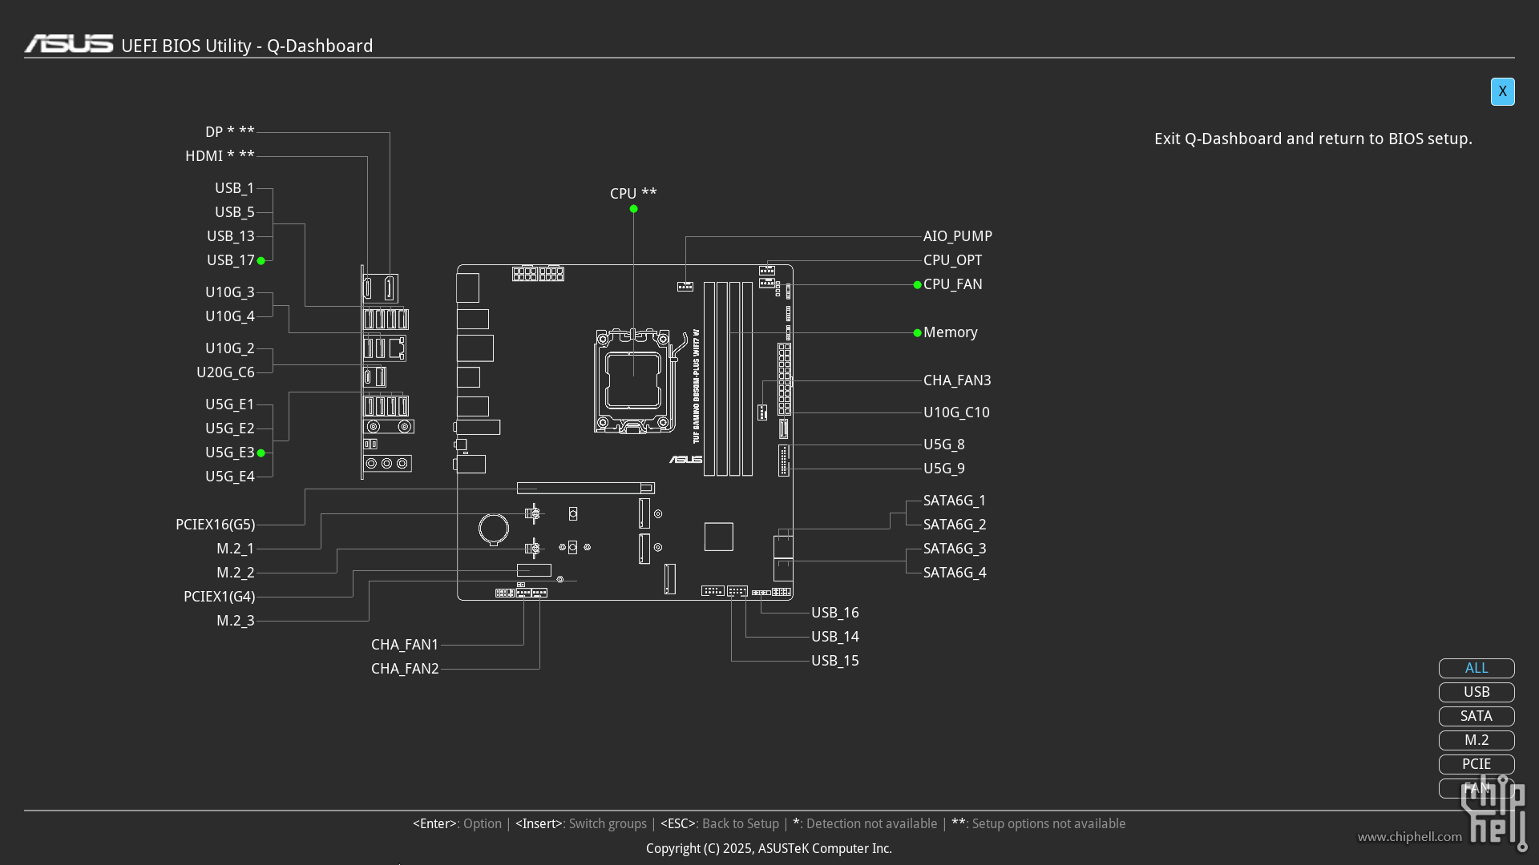Select the USB filter tab
Screen dimensions: 1539x865
(x=1476, y=692)
